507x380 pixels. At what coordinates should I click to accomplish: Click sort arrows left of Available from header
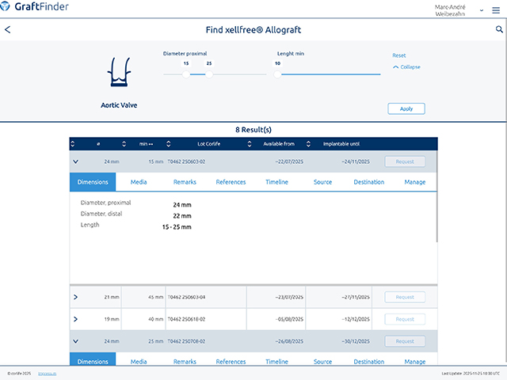pos(251,144)
